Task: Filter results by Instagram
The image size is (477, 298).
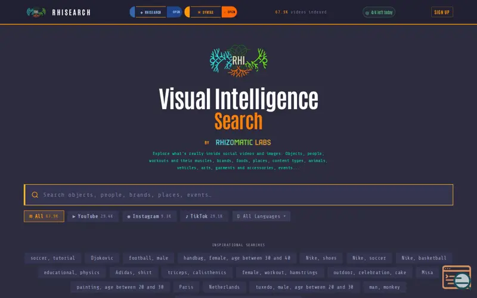Action: coord(150,216)
